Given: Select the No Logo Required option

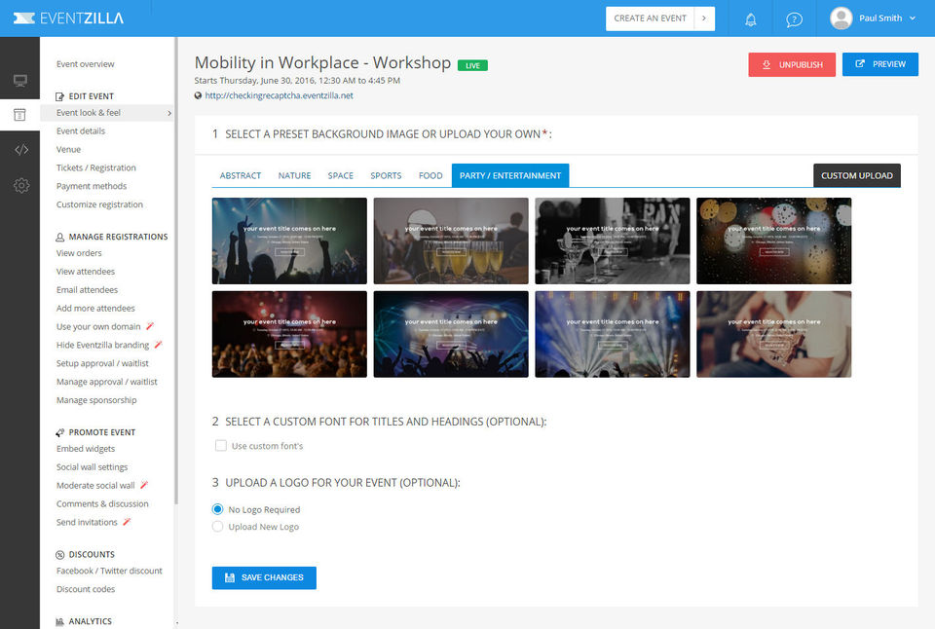Looking at the screenshot, I should pos(217,509).
